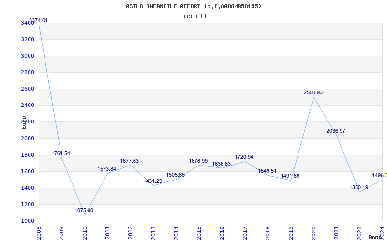Select the 1505.86 data label
This screenshot has width=387, height=242.
point(176,175)
